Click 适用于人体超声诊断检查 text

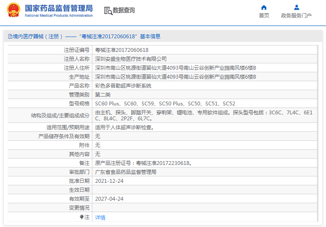pos(124,127)
